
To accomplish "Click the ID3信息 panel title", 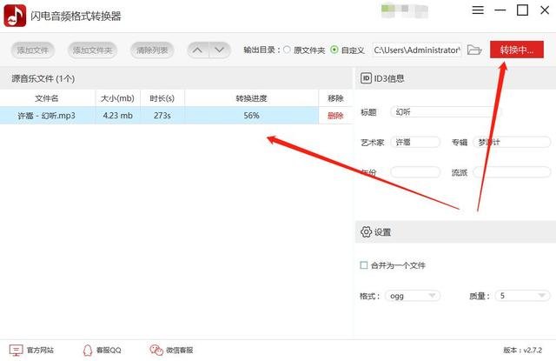I will [389, 78].
